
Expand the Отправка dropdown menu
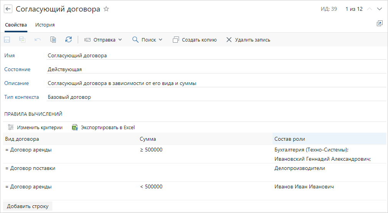pyautogui.click(x=103, y=40)
